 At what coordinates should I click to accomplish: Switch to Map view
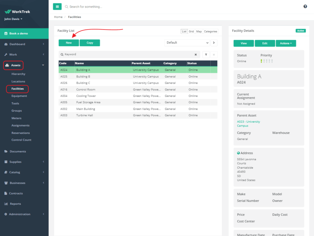click(x=199, y=32)
